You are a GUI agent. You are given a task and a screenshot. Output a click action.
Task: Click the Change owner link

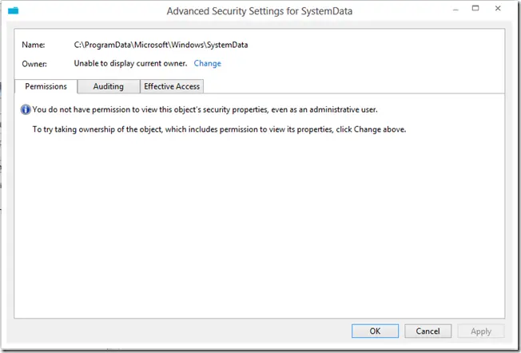tap(208, 63)
